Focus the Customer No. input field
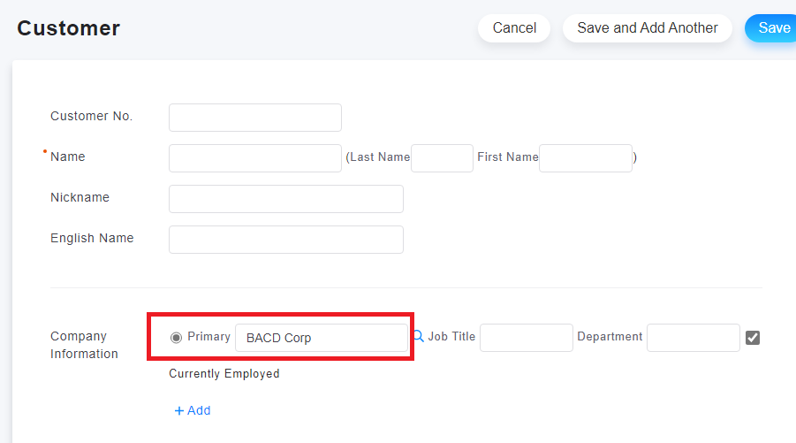Viewport: 796px width, 443px height. (255, 118)
